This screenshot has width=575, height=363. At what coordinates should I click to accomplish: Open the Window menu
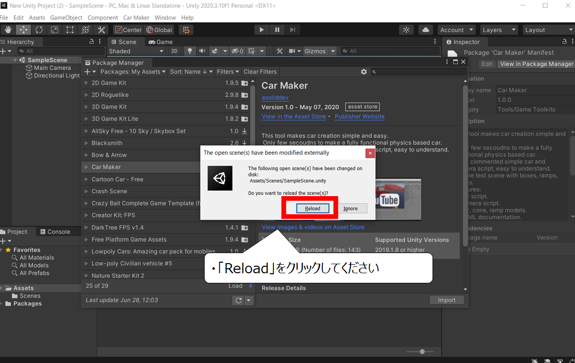tap(165, 18)
